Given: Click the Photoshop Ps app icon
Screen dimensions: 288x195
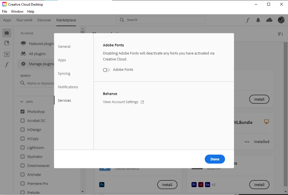Looking at the screenshot, I should coord(102,185).
